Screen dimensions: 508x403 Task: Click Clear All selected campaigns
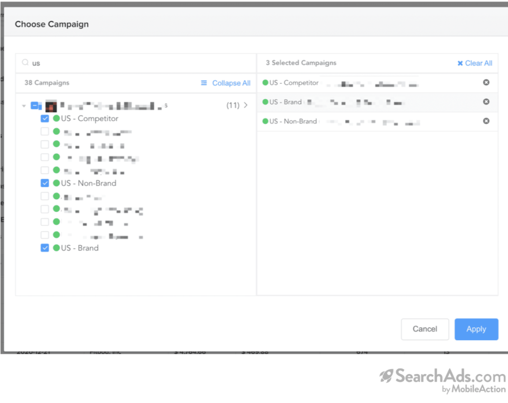pyautogui.click(x=478, y=63)
